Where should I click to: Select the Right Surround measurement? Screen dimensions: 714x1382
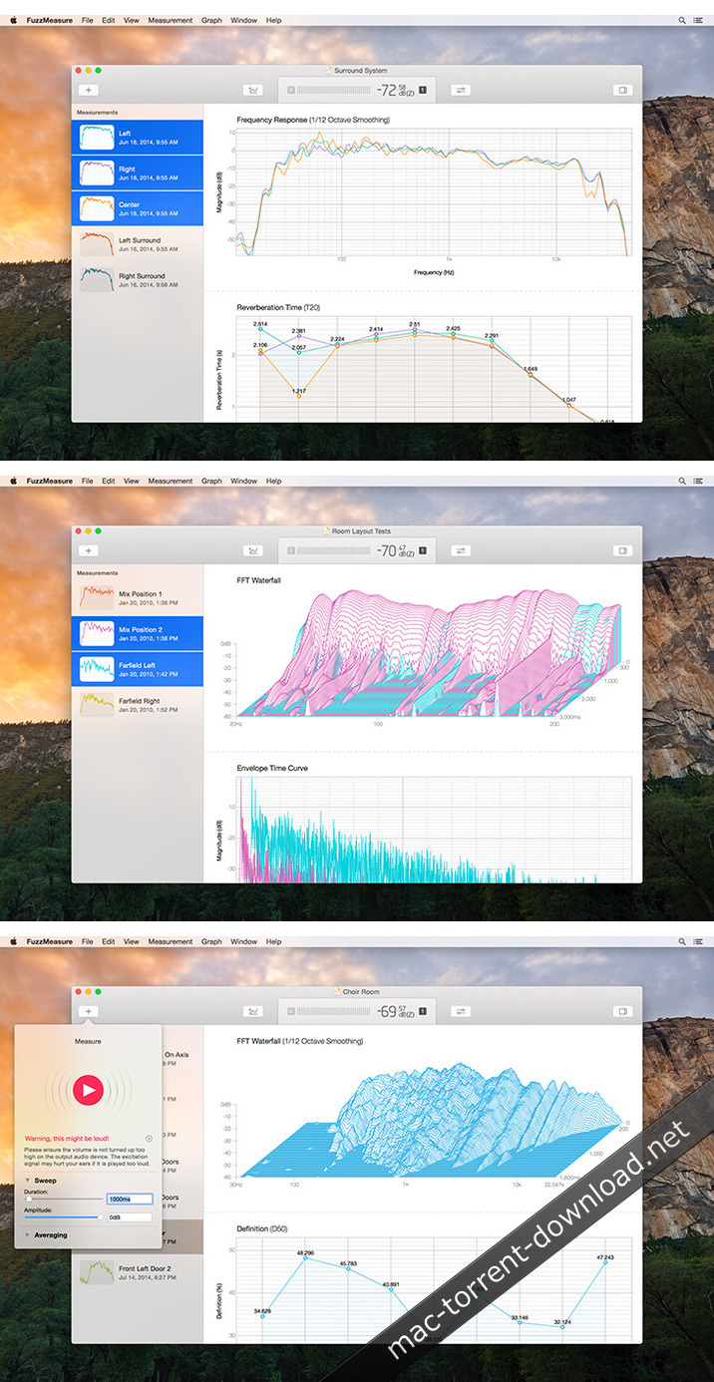[x=137, y=280]
